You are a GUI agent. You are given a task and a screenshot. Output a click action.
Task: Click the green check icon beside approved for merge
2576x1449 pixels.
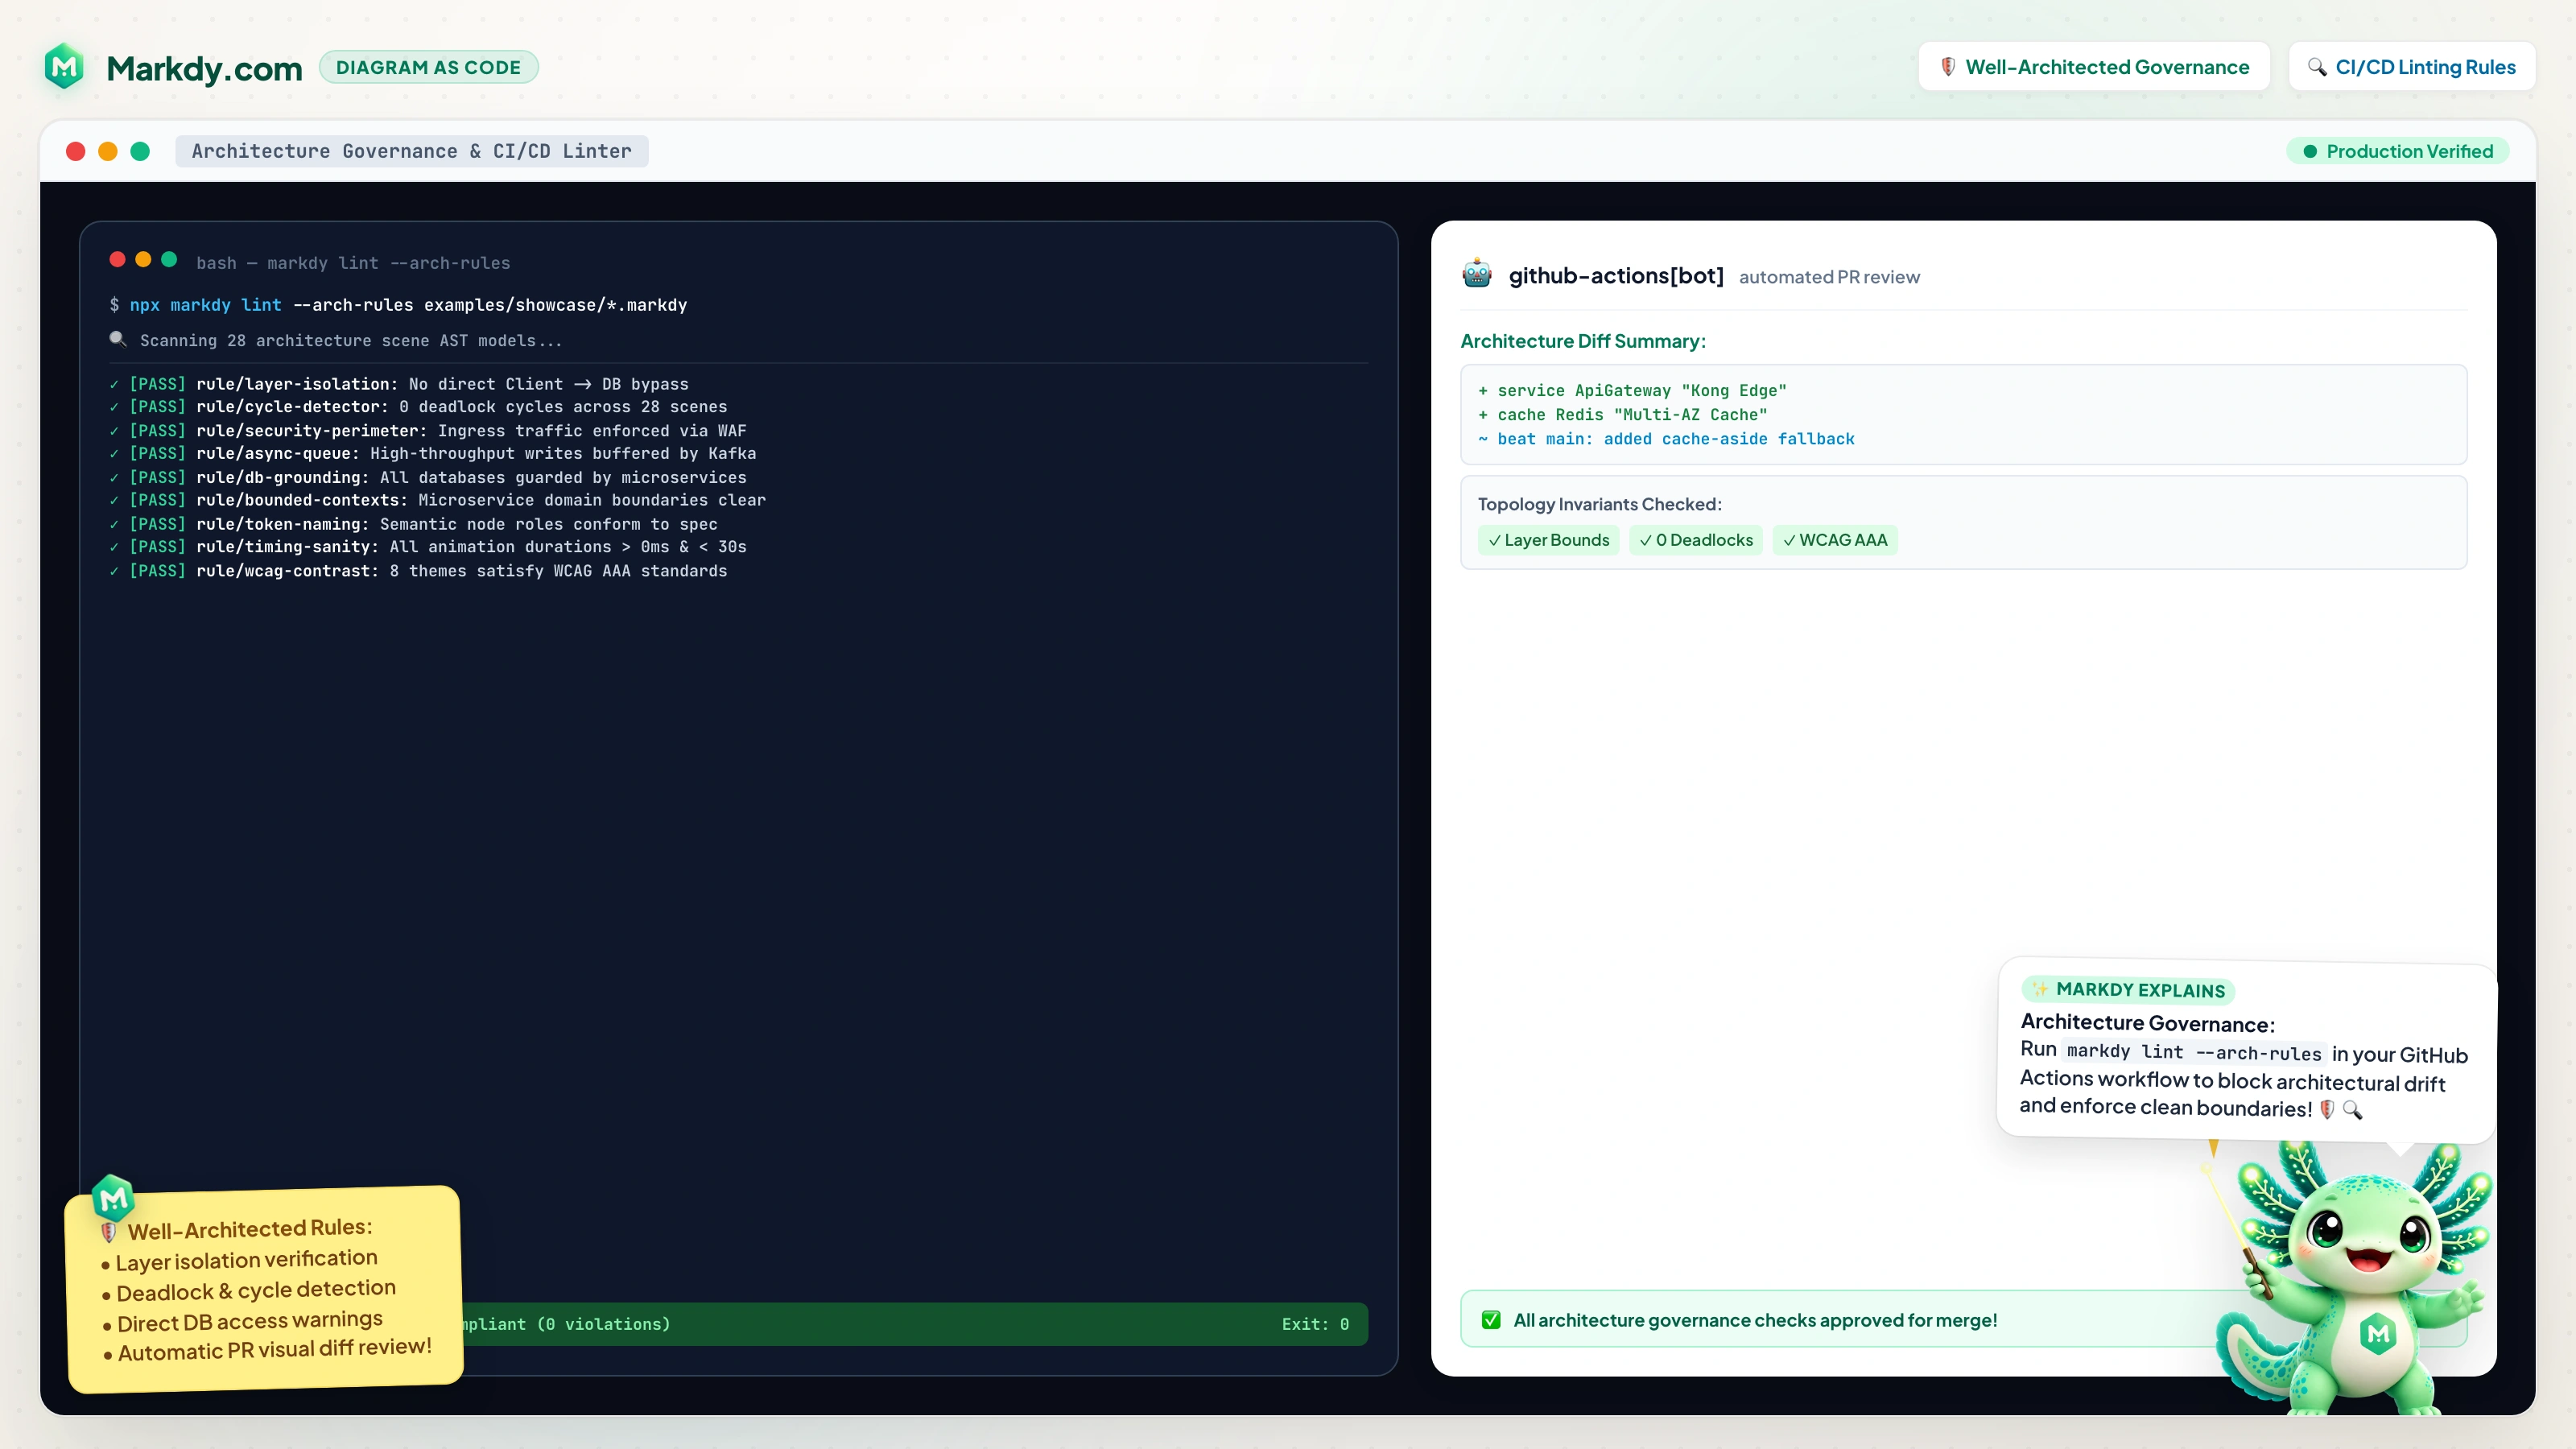(1491, 1320)
